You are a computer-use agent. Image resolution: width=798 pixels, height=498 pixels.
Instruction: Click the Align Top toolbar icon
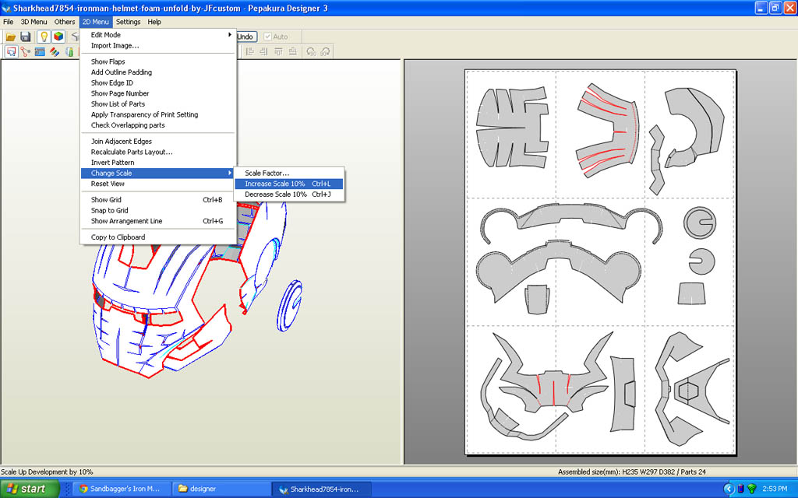click(x=278, y=52)
